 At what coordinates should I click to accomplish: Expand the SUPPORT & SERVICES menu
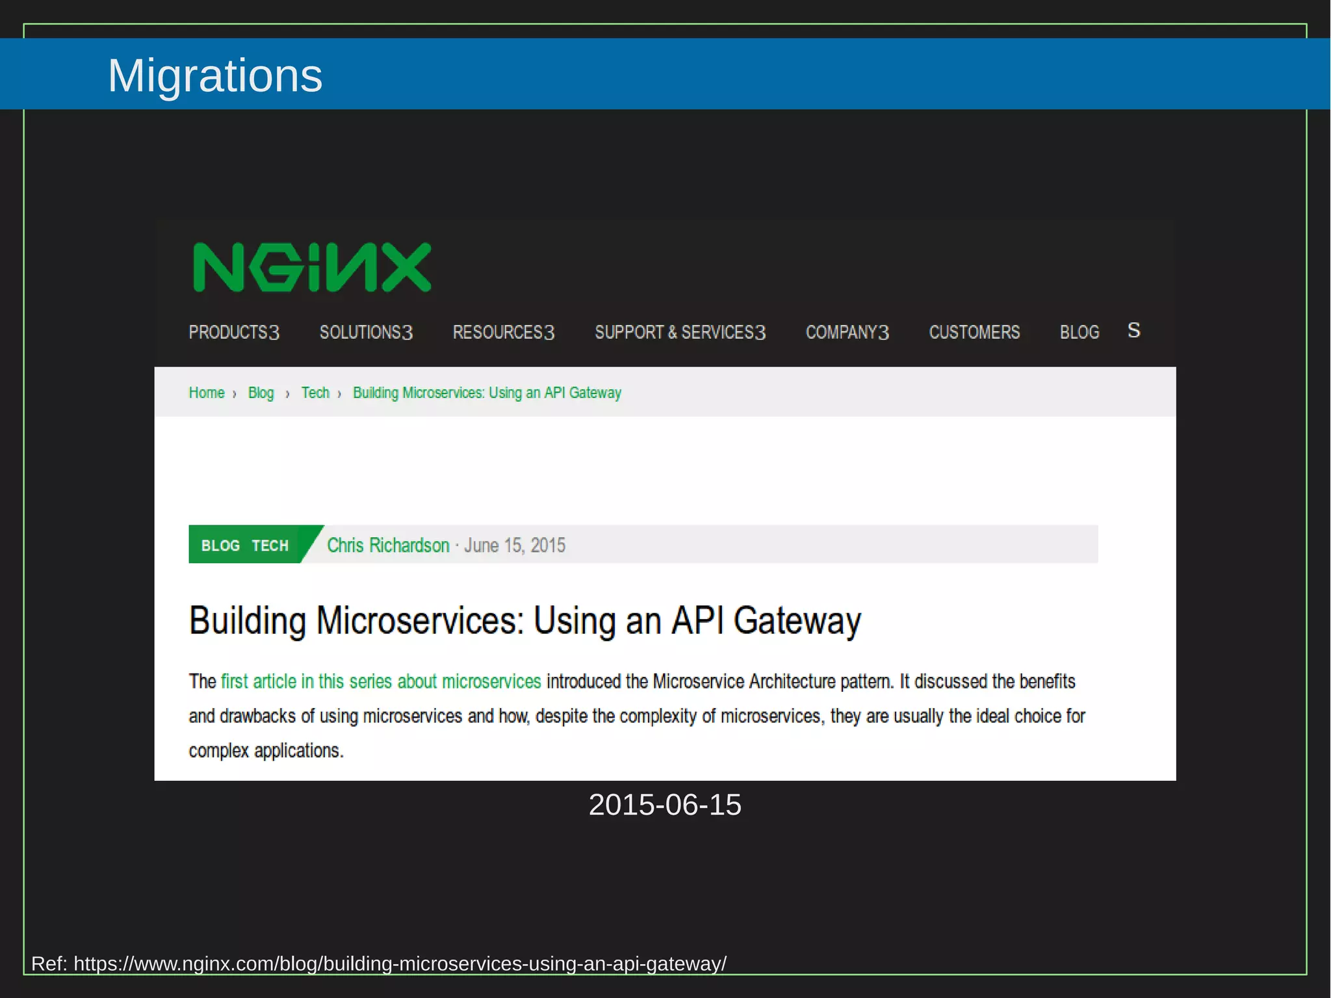(680, 332)
